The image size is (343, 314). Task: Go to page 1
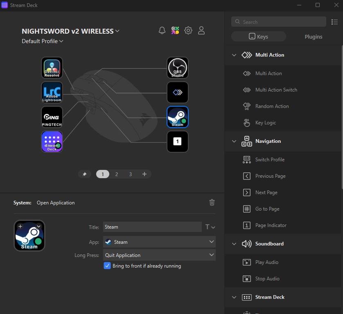pos(103,174)
